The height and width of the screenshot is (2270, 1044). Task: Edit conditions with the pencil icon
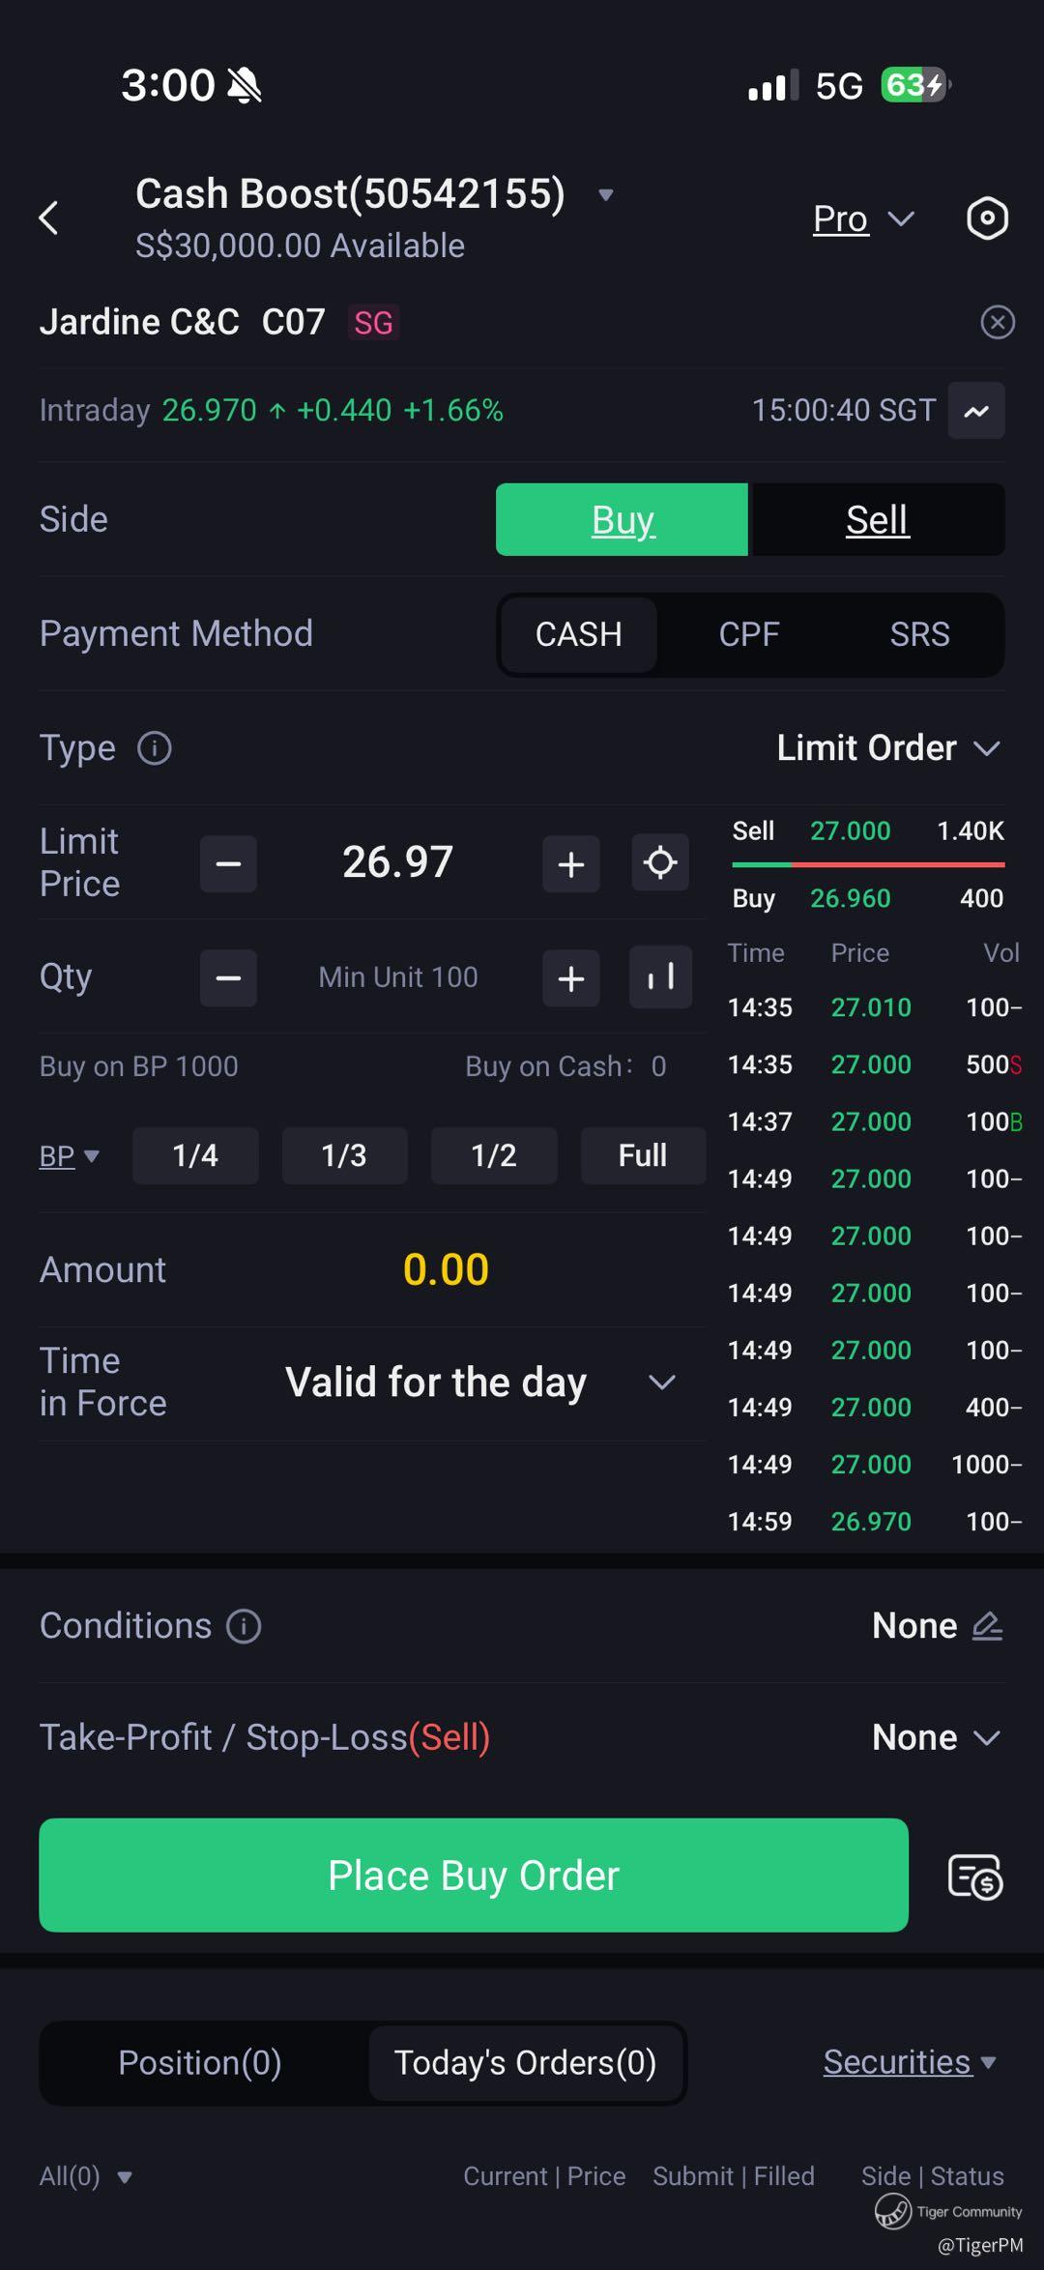(x=987, y=1626)
